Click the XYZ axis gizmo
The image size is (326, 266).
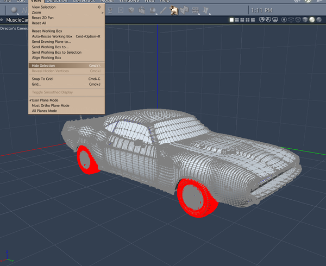[7, 257]
